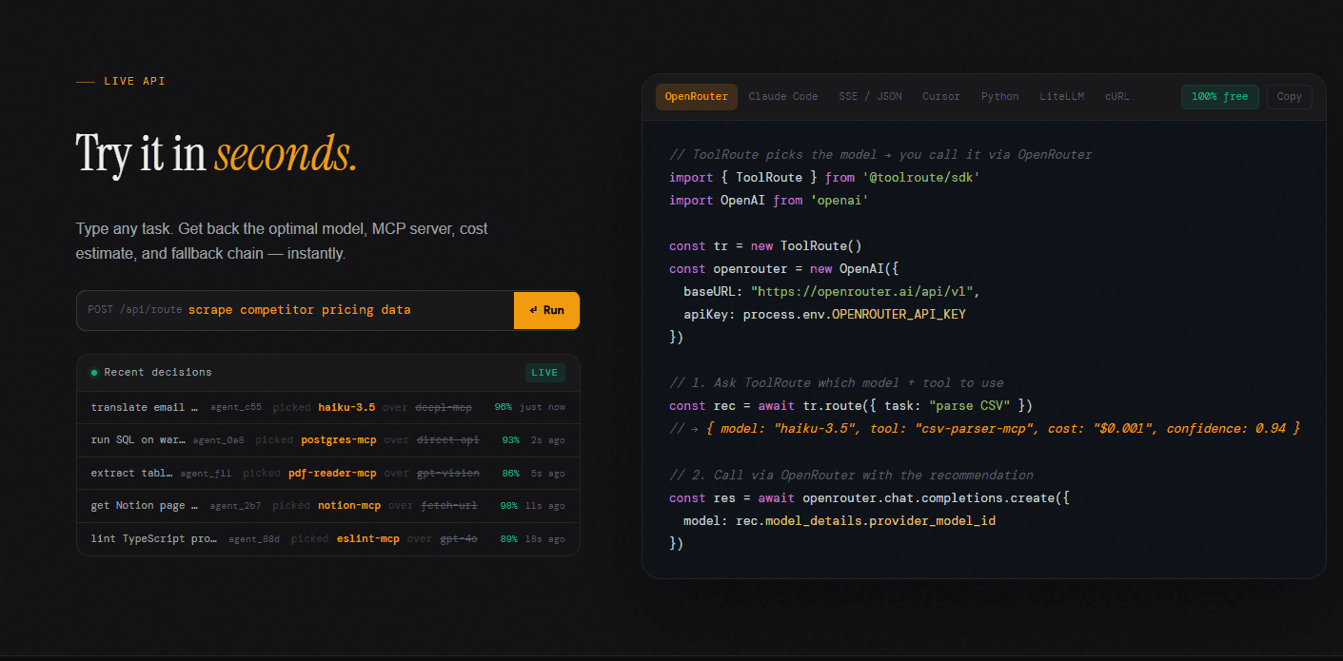
Task: Click the 98% confidence value
Action: [x=509, y=506]
